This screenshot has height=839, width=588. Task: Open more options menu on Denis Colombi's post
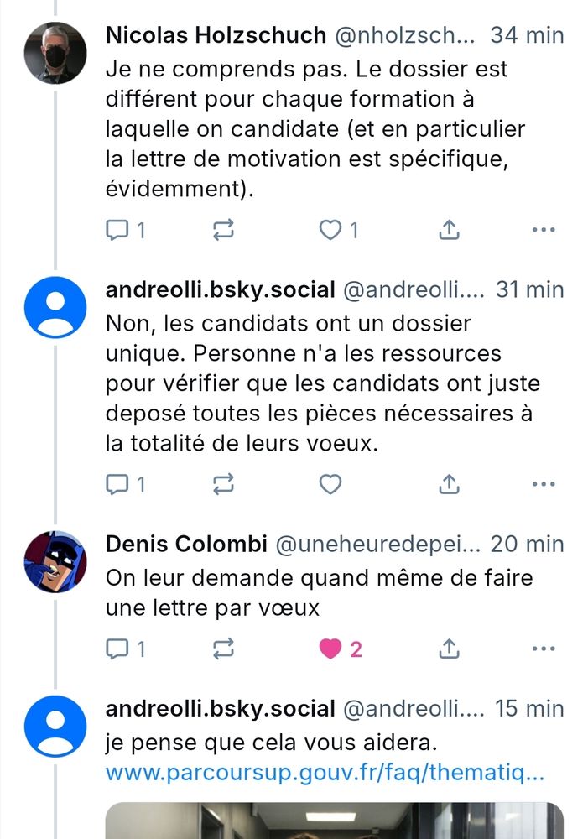(544, 648)
